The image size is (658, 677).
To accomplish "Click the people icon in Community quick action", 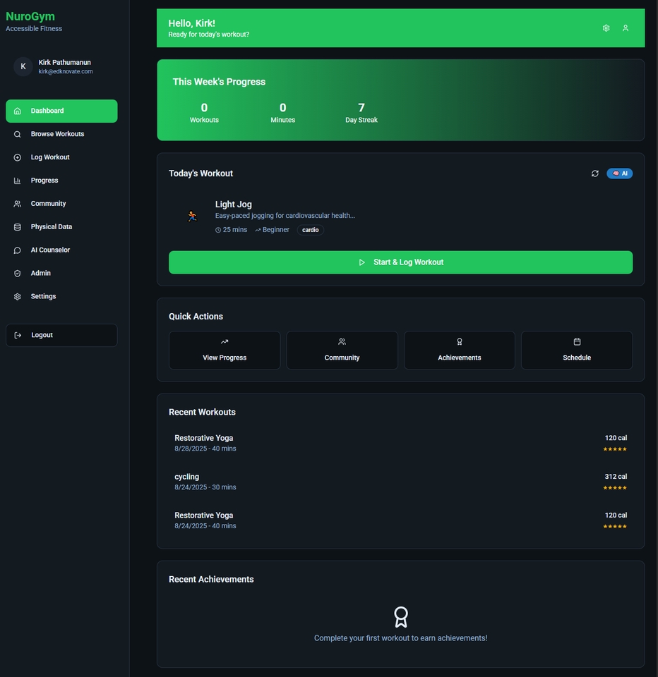I will coord(342,342).
